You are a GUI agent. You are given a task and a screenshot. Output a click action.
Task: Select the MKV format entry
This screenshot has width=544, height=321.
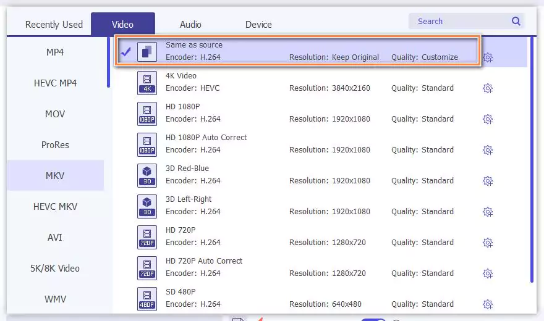pyautogui.click(x=55, y=175)
